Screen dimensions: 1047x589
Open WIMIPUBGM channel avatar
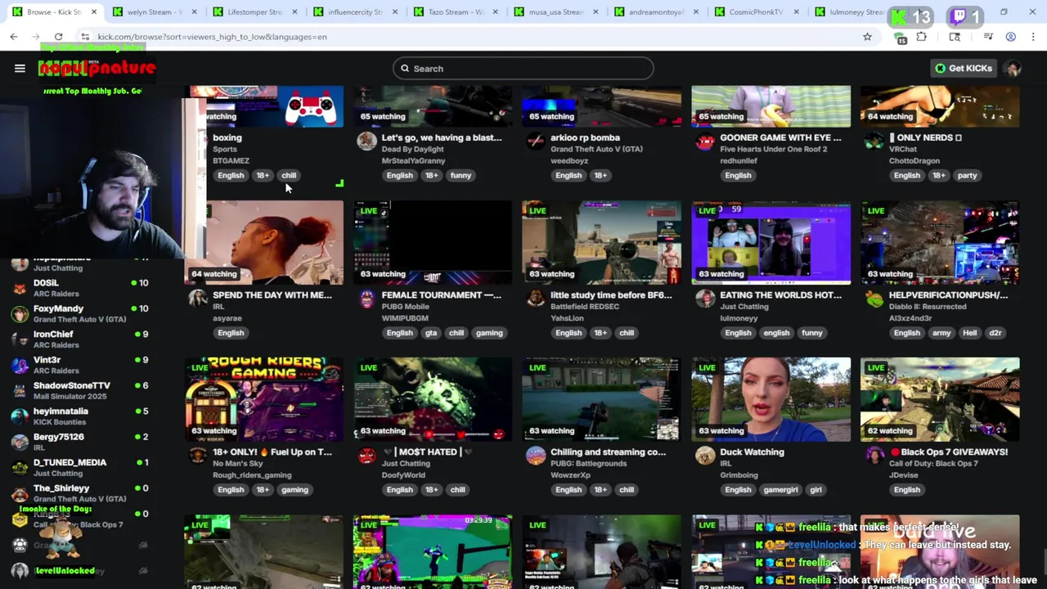(366, 299)
